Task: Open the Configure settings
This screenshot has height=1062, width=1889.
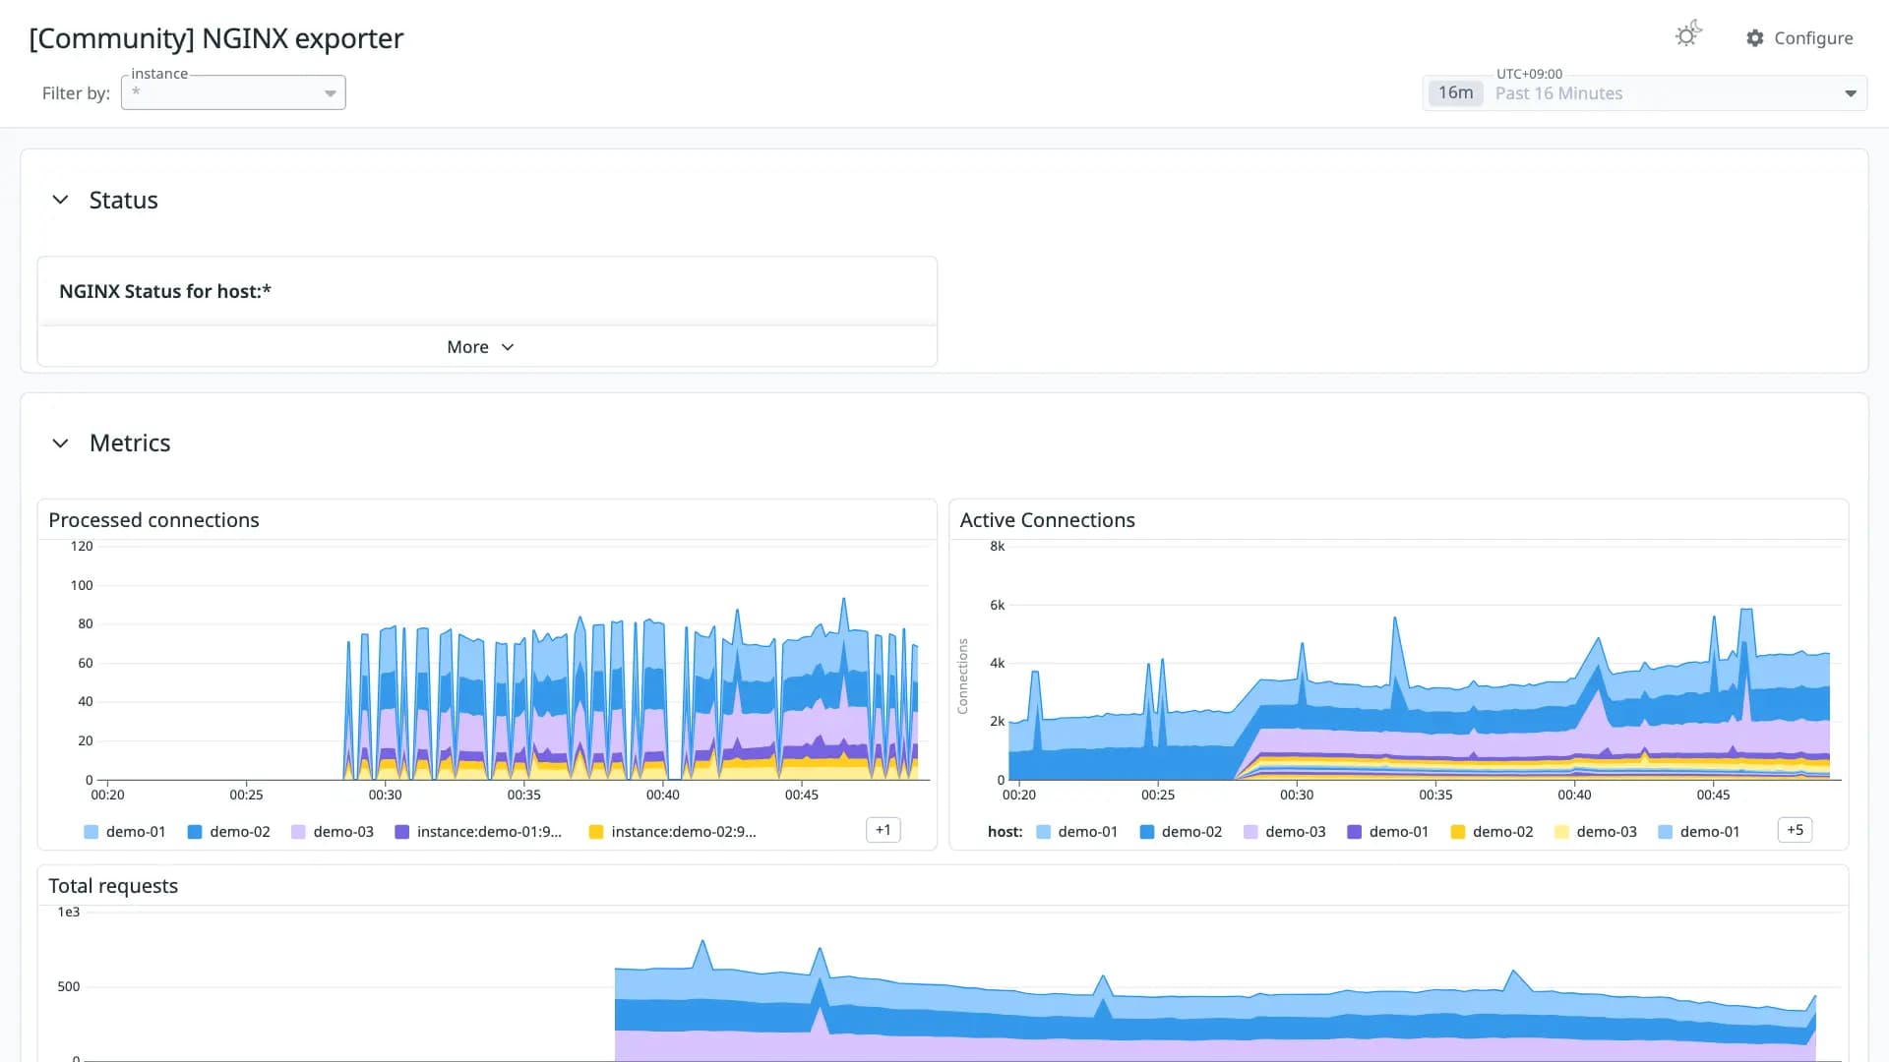Action: [1799, 38]
